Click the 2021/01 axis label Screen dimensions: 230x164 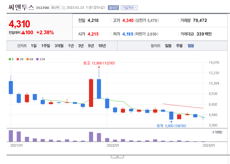(x=17, y=145)
